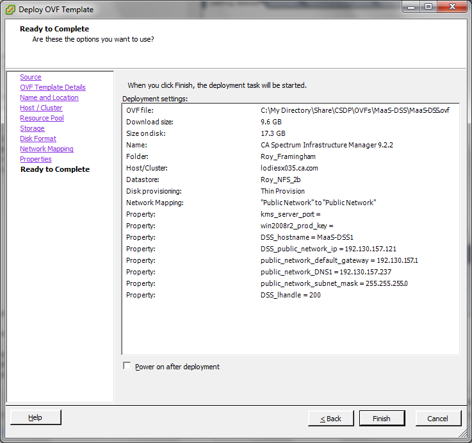Image resolution: width=472 pixels, height=443 pixels.
Task: Click the Thin Provision value
Action: pyautogui.click(x=282, y=191)
